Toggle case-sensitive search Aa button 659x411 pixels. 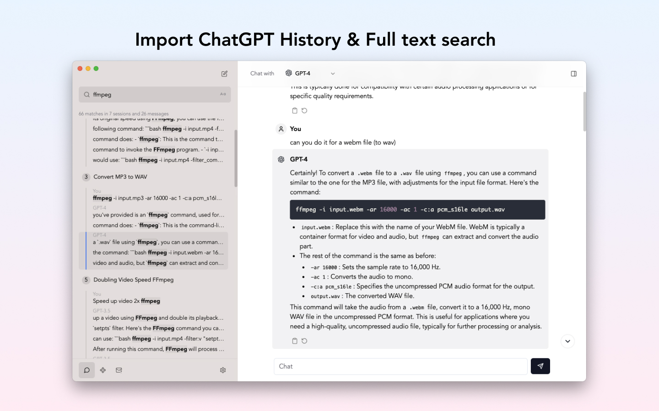[223, 94]
